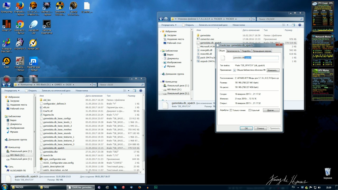Launch the Google Chrome desktop shortcut
The height and width of the screenshot is (190, 338).
tap(20, 27)
